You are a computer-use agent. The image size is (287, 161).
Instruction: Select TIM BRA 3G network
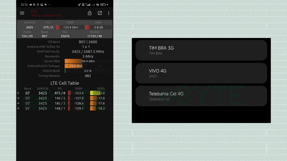click(x=201, y=50)
